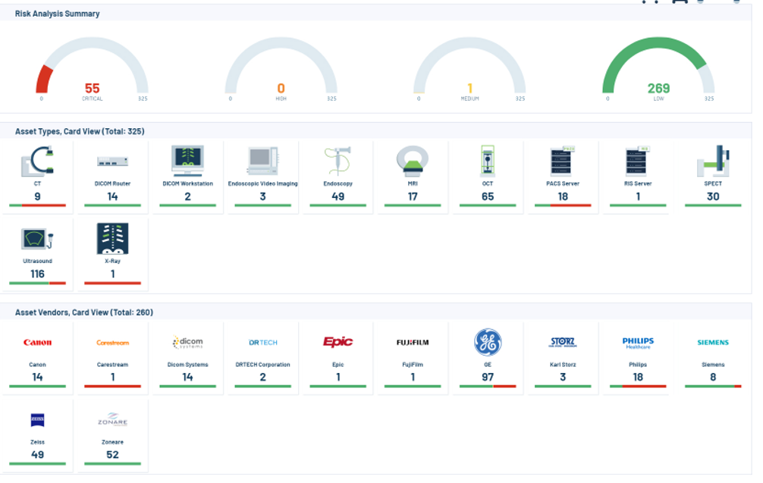Click the DICOM Router count 14
The height and width of the screenshot is (483, 763).
click(x=112, y=196)
